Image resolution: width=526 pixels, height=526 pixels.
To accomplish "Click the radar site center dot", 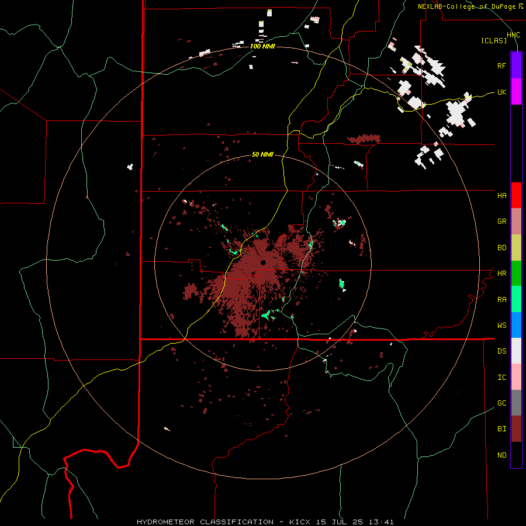I will 263,262.
